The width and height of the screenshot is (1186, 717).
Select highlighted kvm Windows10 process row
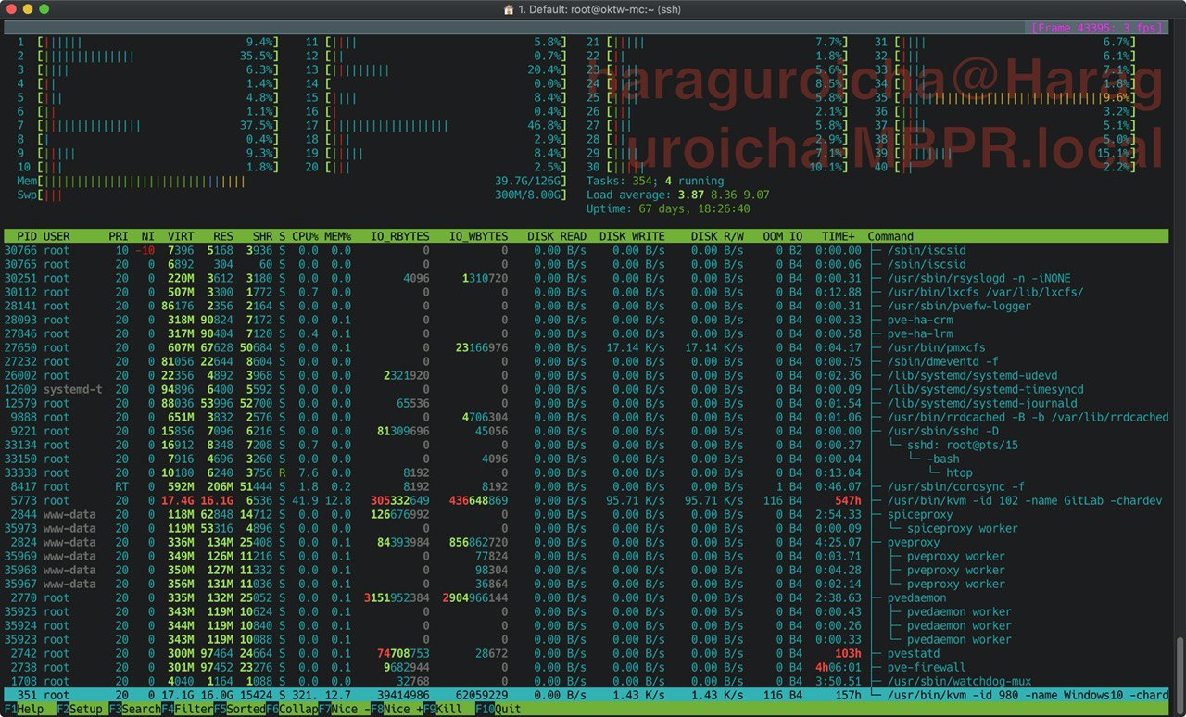pos(587,695)
